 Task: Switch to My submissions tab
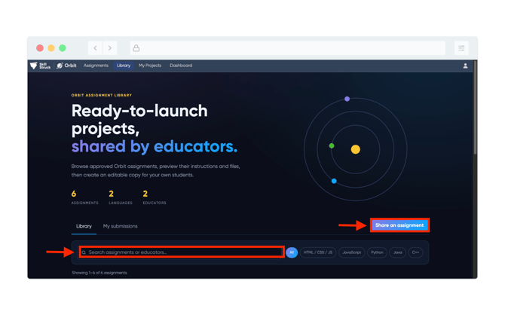[x=120, y=226]
